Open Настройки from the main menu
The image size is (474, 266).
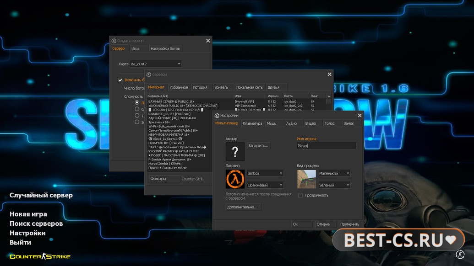[x=27, y=233]
